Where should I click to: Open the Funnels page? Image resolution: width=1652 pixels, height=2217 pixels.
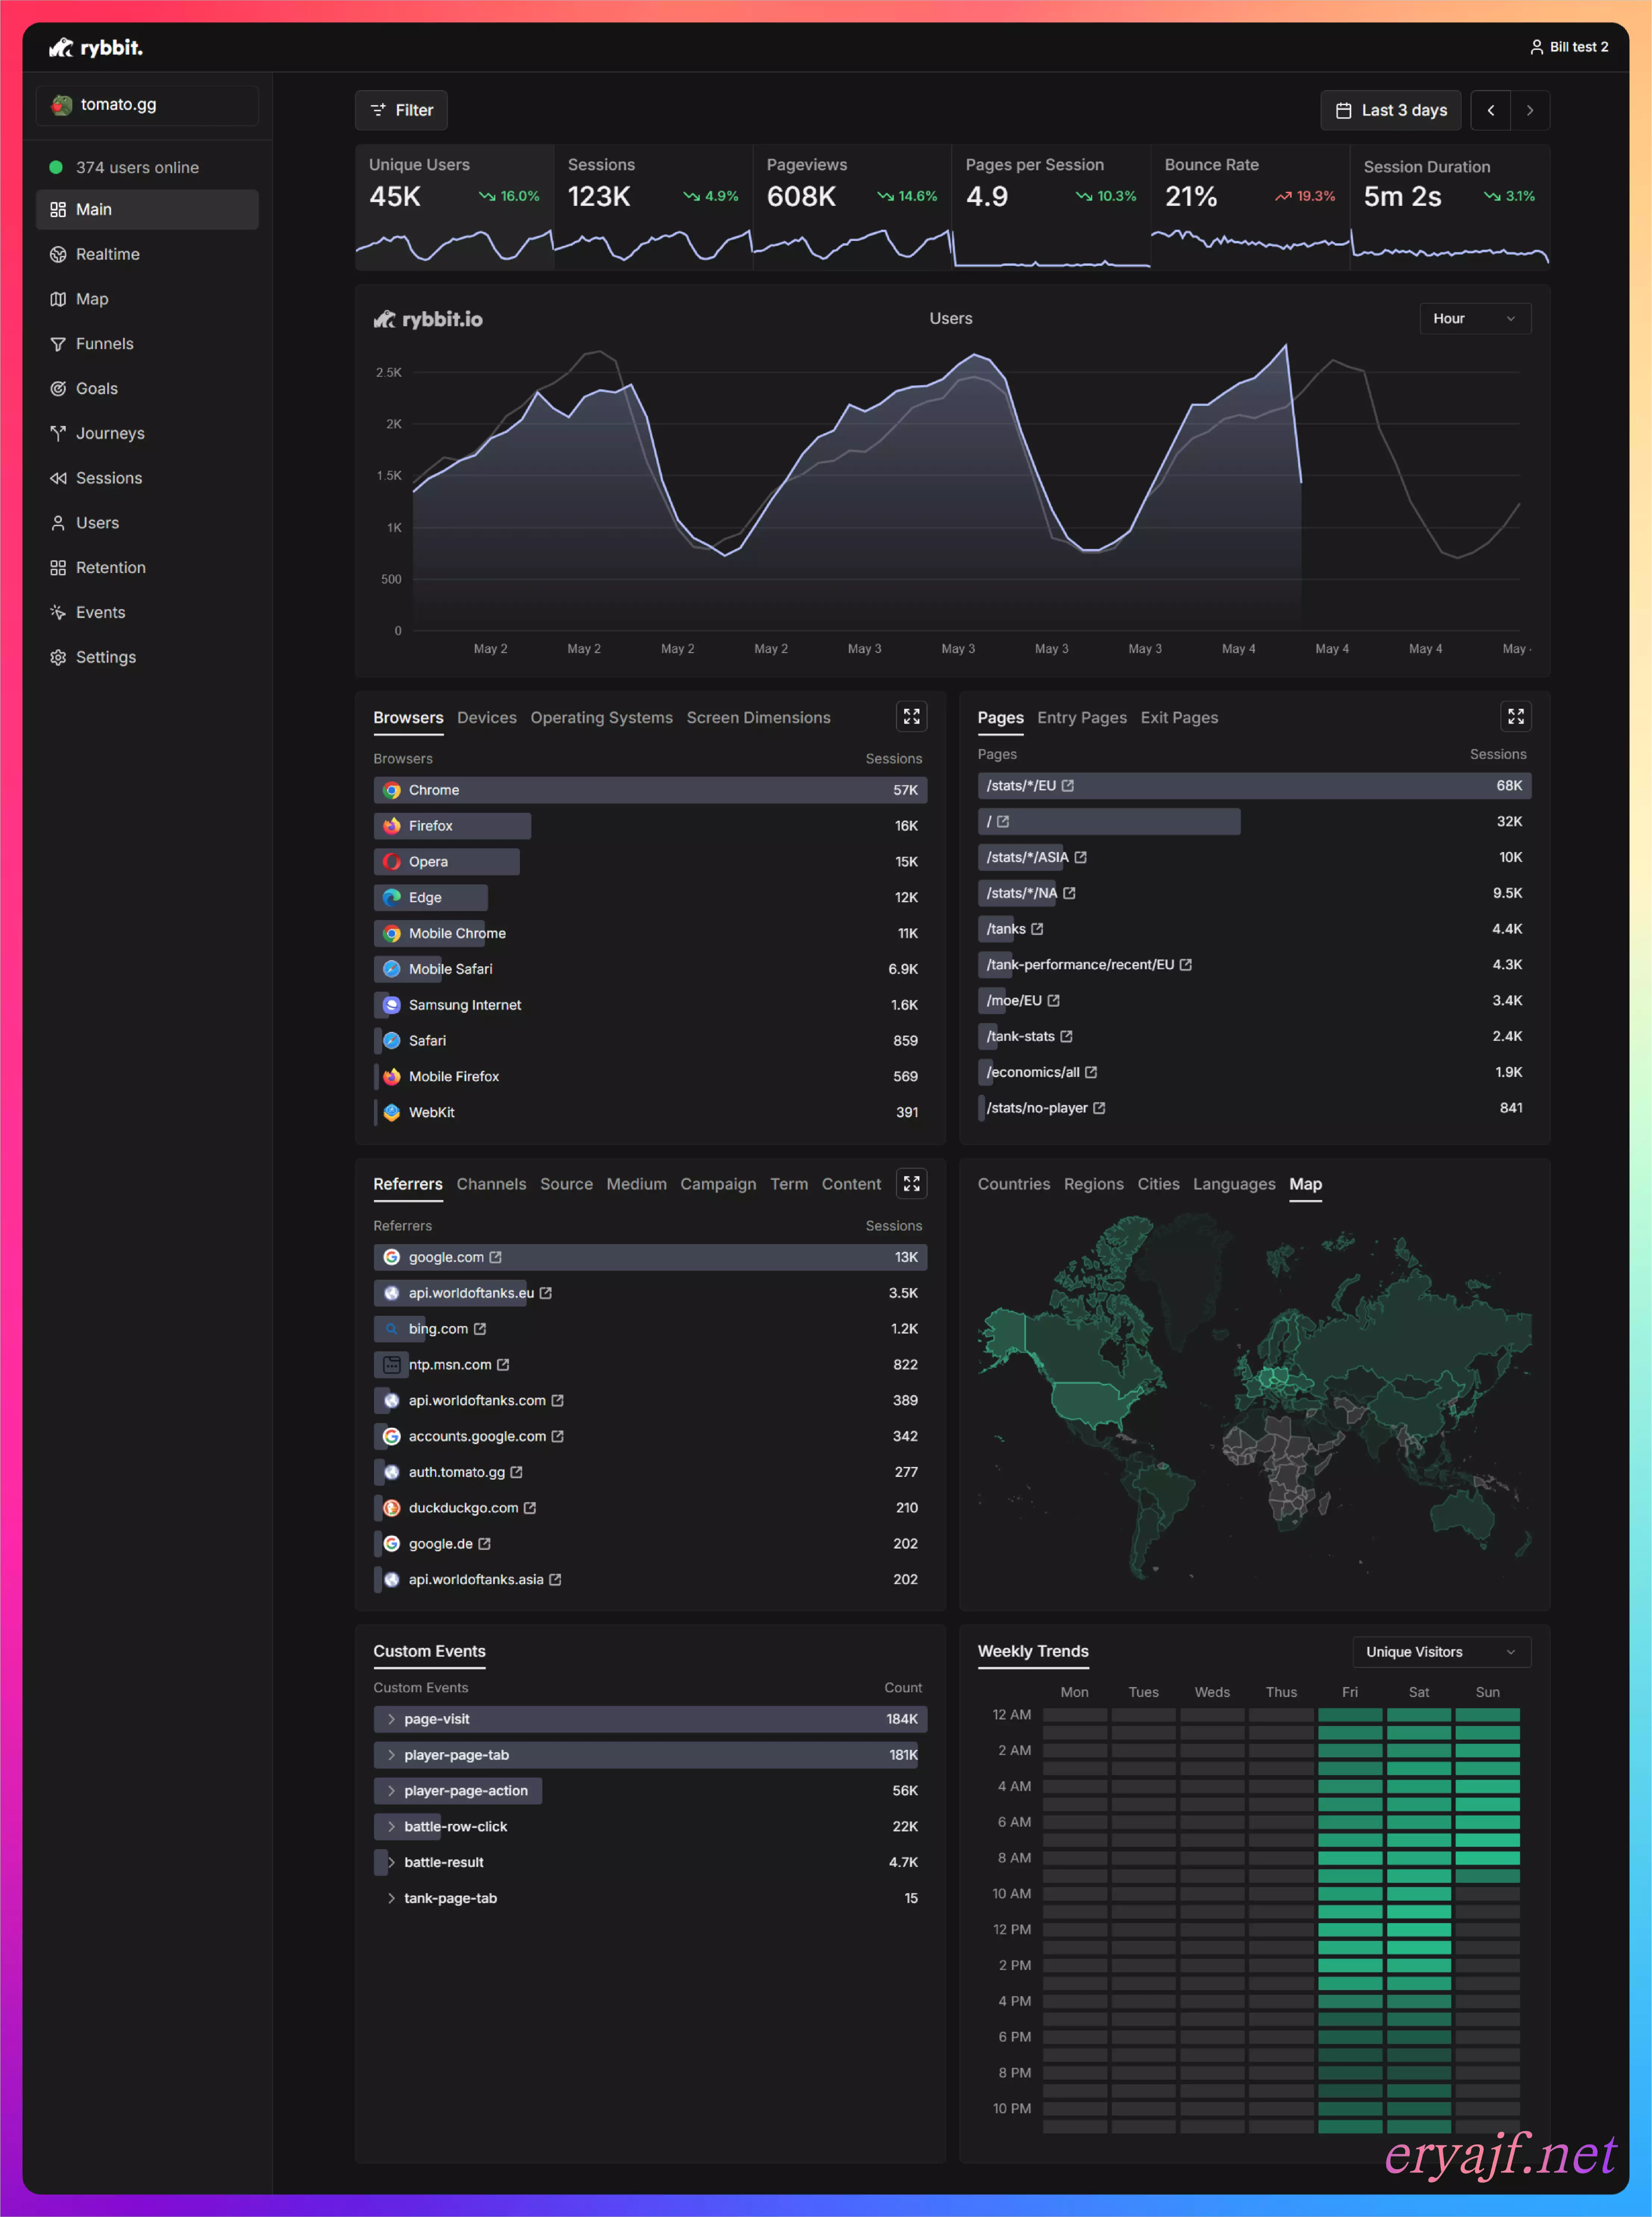(x=147, y=344)
